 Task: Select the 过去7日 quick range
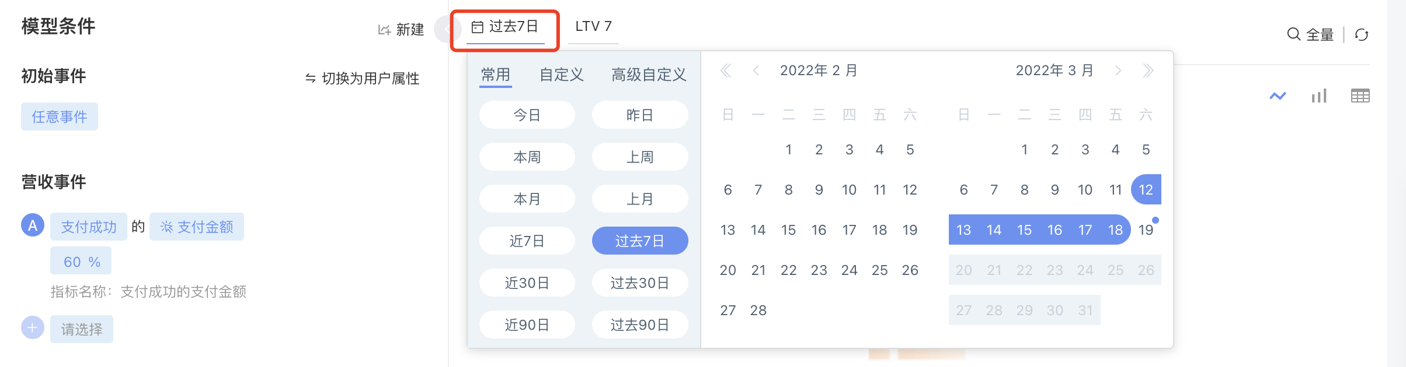click(x=639, y=241)
